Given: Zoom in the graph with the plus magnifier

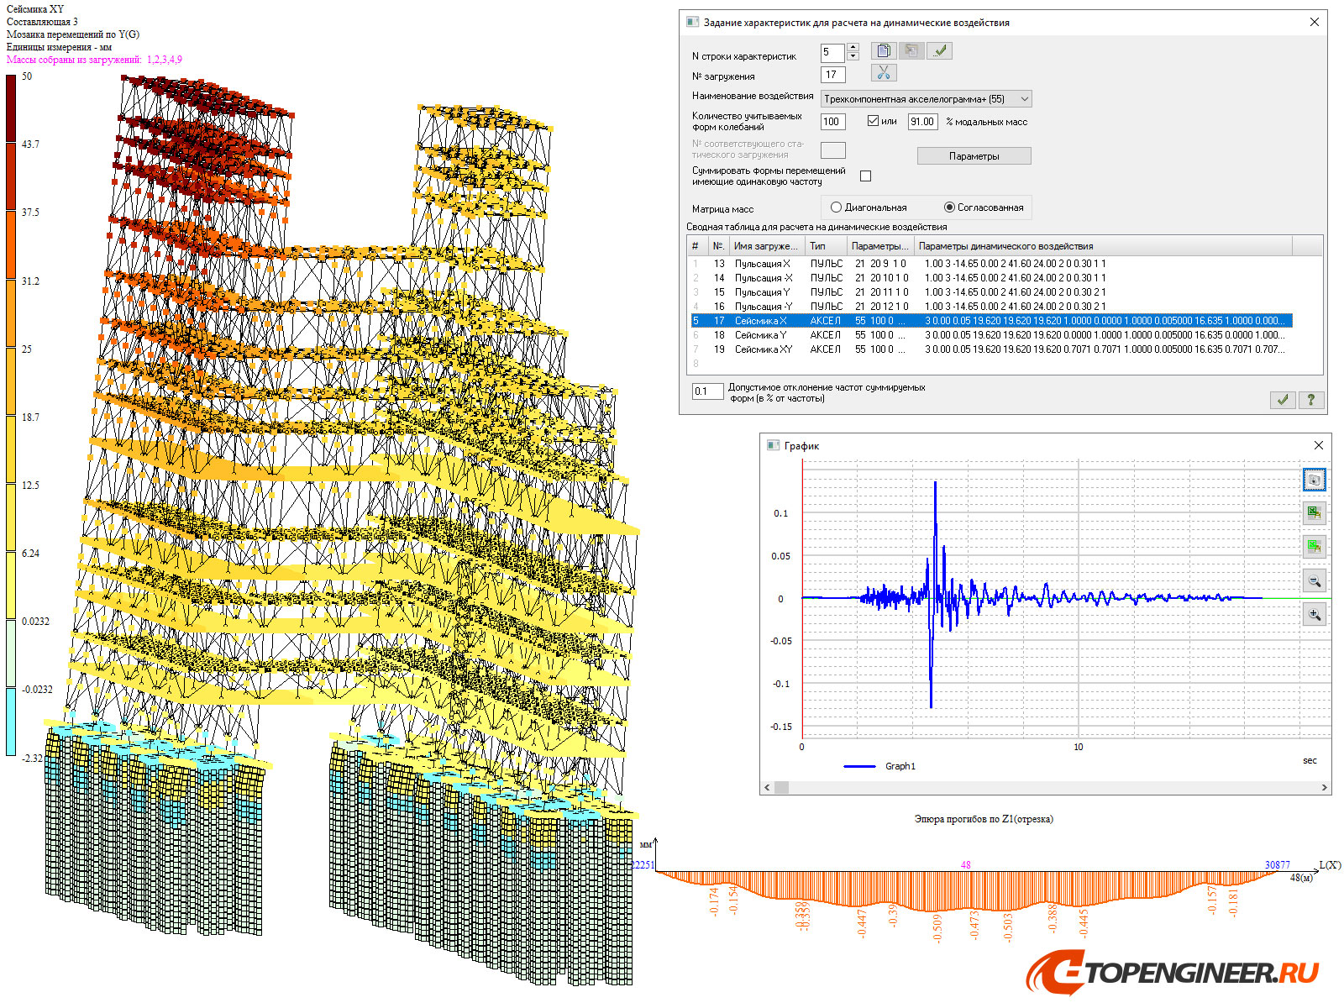Looking at the screenshot, I should (x=1315, y=614).
